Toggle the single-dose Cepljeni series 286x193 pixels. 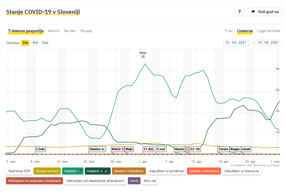(72, 171)
